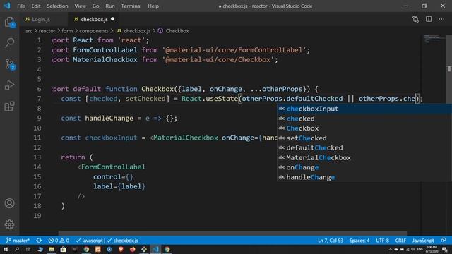Open the View menu
452x254 pixels.
80,6
